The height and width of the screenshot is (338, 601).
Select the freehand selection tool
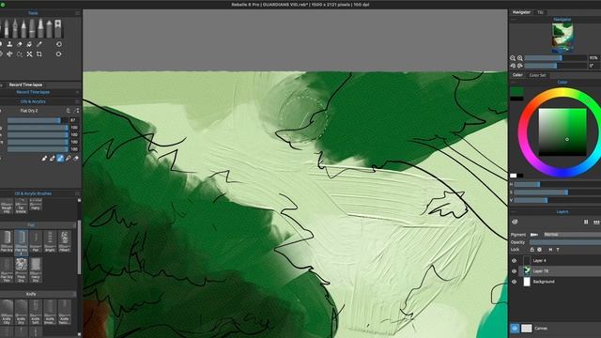pyautogui.click(x=20, y=54)
